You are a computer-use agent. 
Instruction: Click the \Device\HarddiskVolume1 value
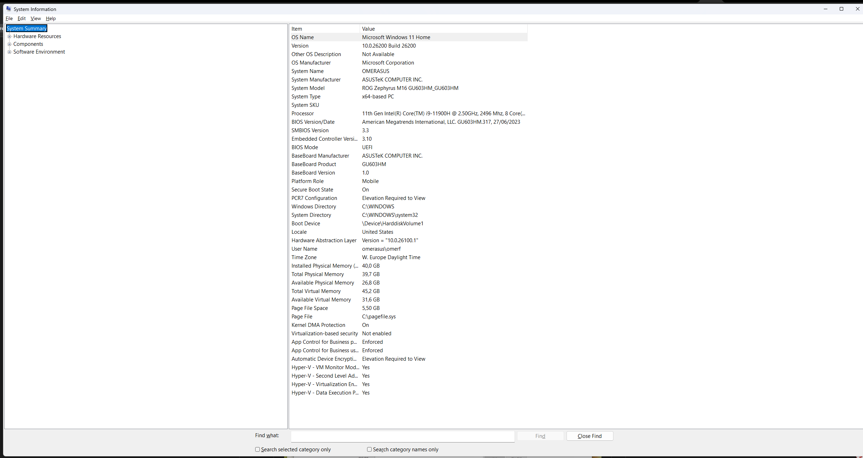point(393,224)
